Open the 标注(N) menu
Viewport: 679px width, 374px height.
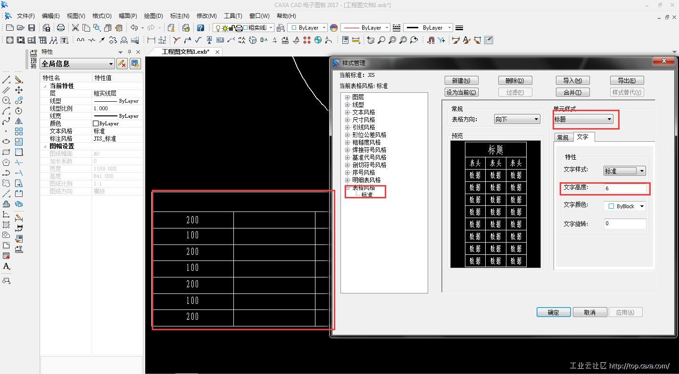pos(179,16)
